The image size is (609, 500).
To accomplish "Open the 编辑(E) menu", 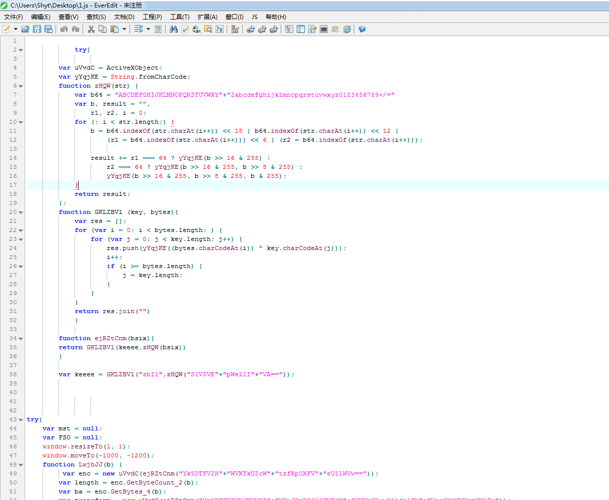I will coord(41,17).
